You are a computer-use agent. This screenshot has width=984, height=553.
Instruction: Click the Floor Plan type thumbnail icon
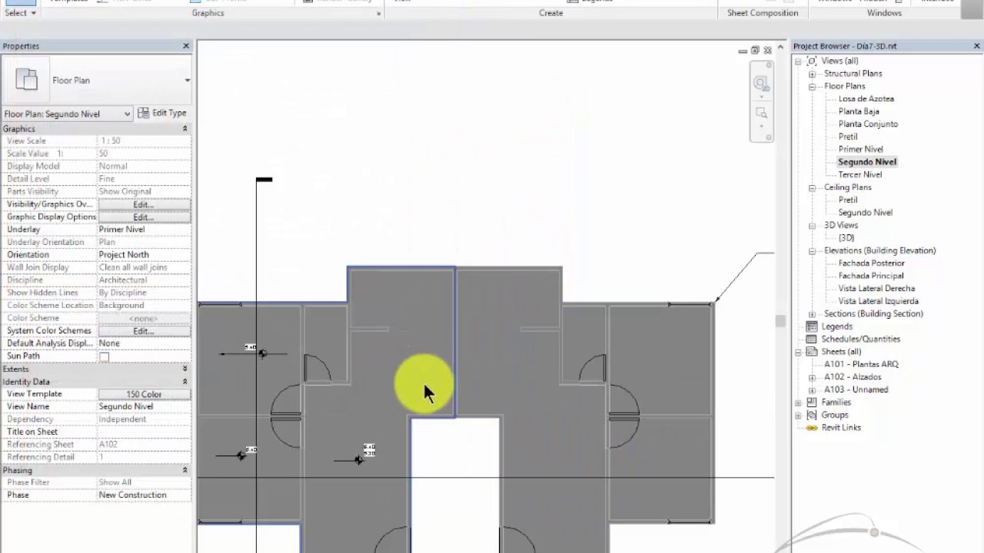pyautogui.click(x=26, y=80)
